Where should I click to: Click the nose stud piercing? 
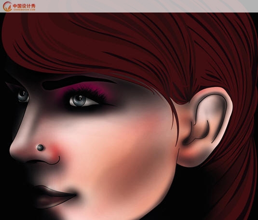click(41, 147)
